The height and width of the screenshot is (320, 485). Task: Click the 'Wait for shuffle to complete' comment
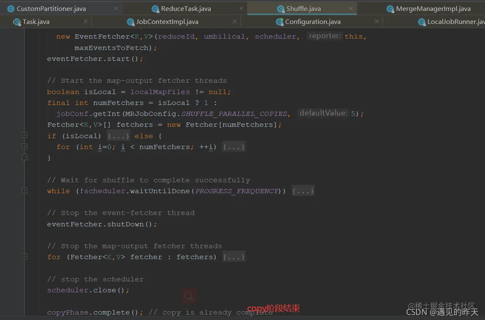pos(149,180)
